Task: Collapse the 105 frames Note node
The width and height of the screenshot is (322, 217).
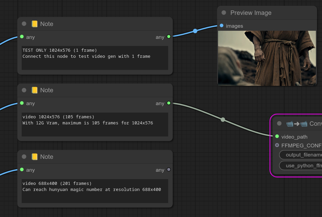Action: click(x=24, y=90)
